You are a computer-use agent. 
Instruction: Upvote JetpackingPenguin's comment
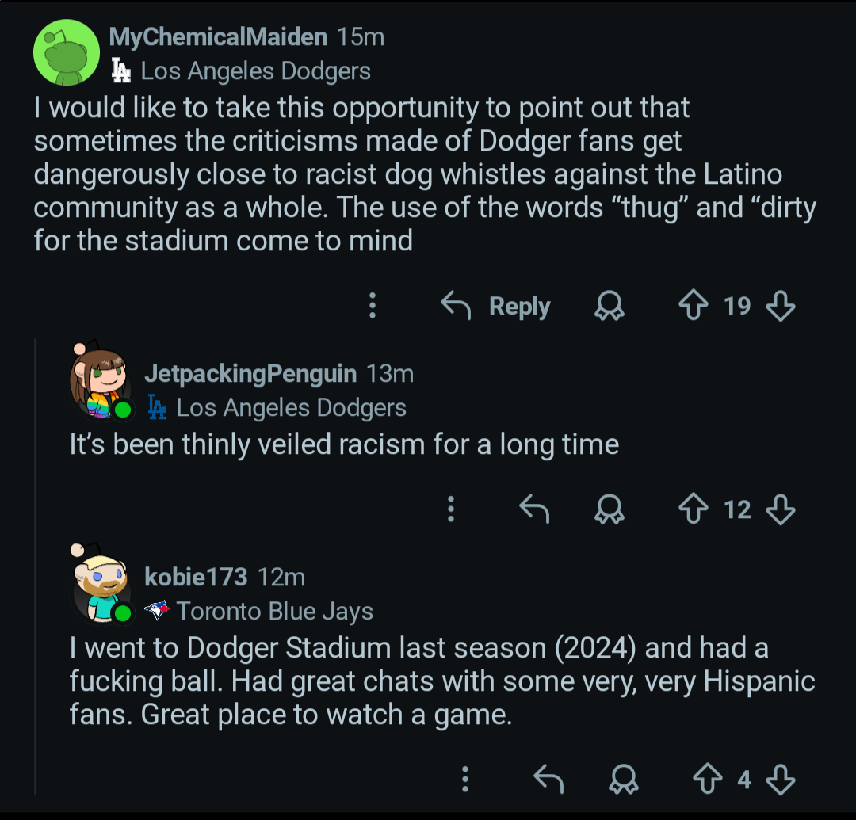pos(694,509)
